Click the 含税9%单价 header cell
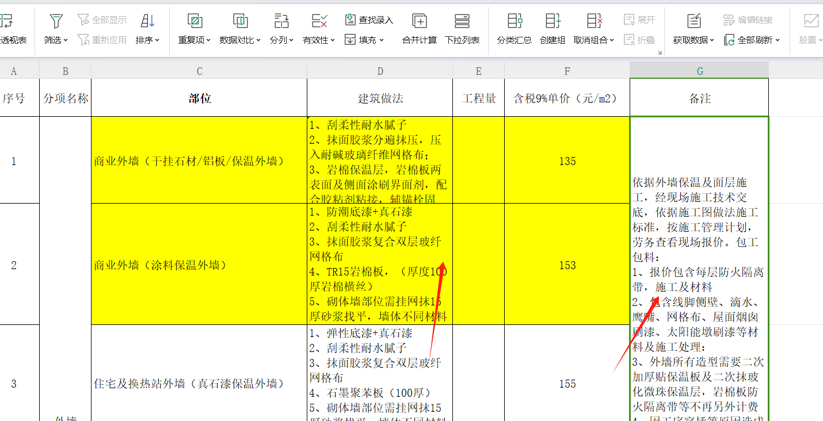Viewport: 823px width, 421px height. pos(567,98)
